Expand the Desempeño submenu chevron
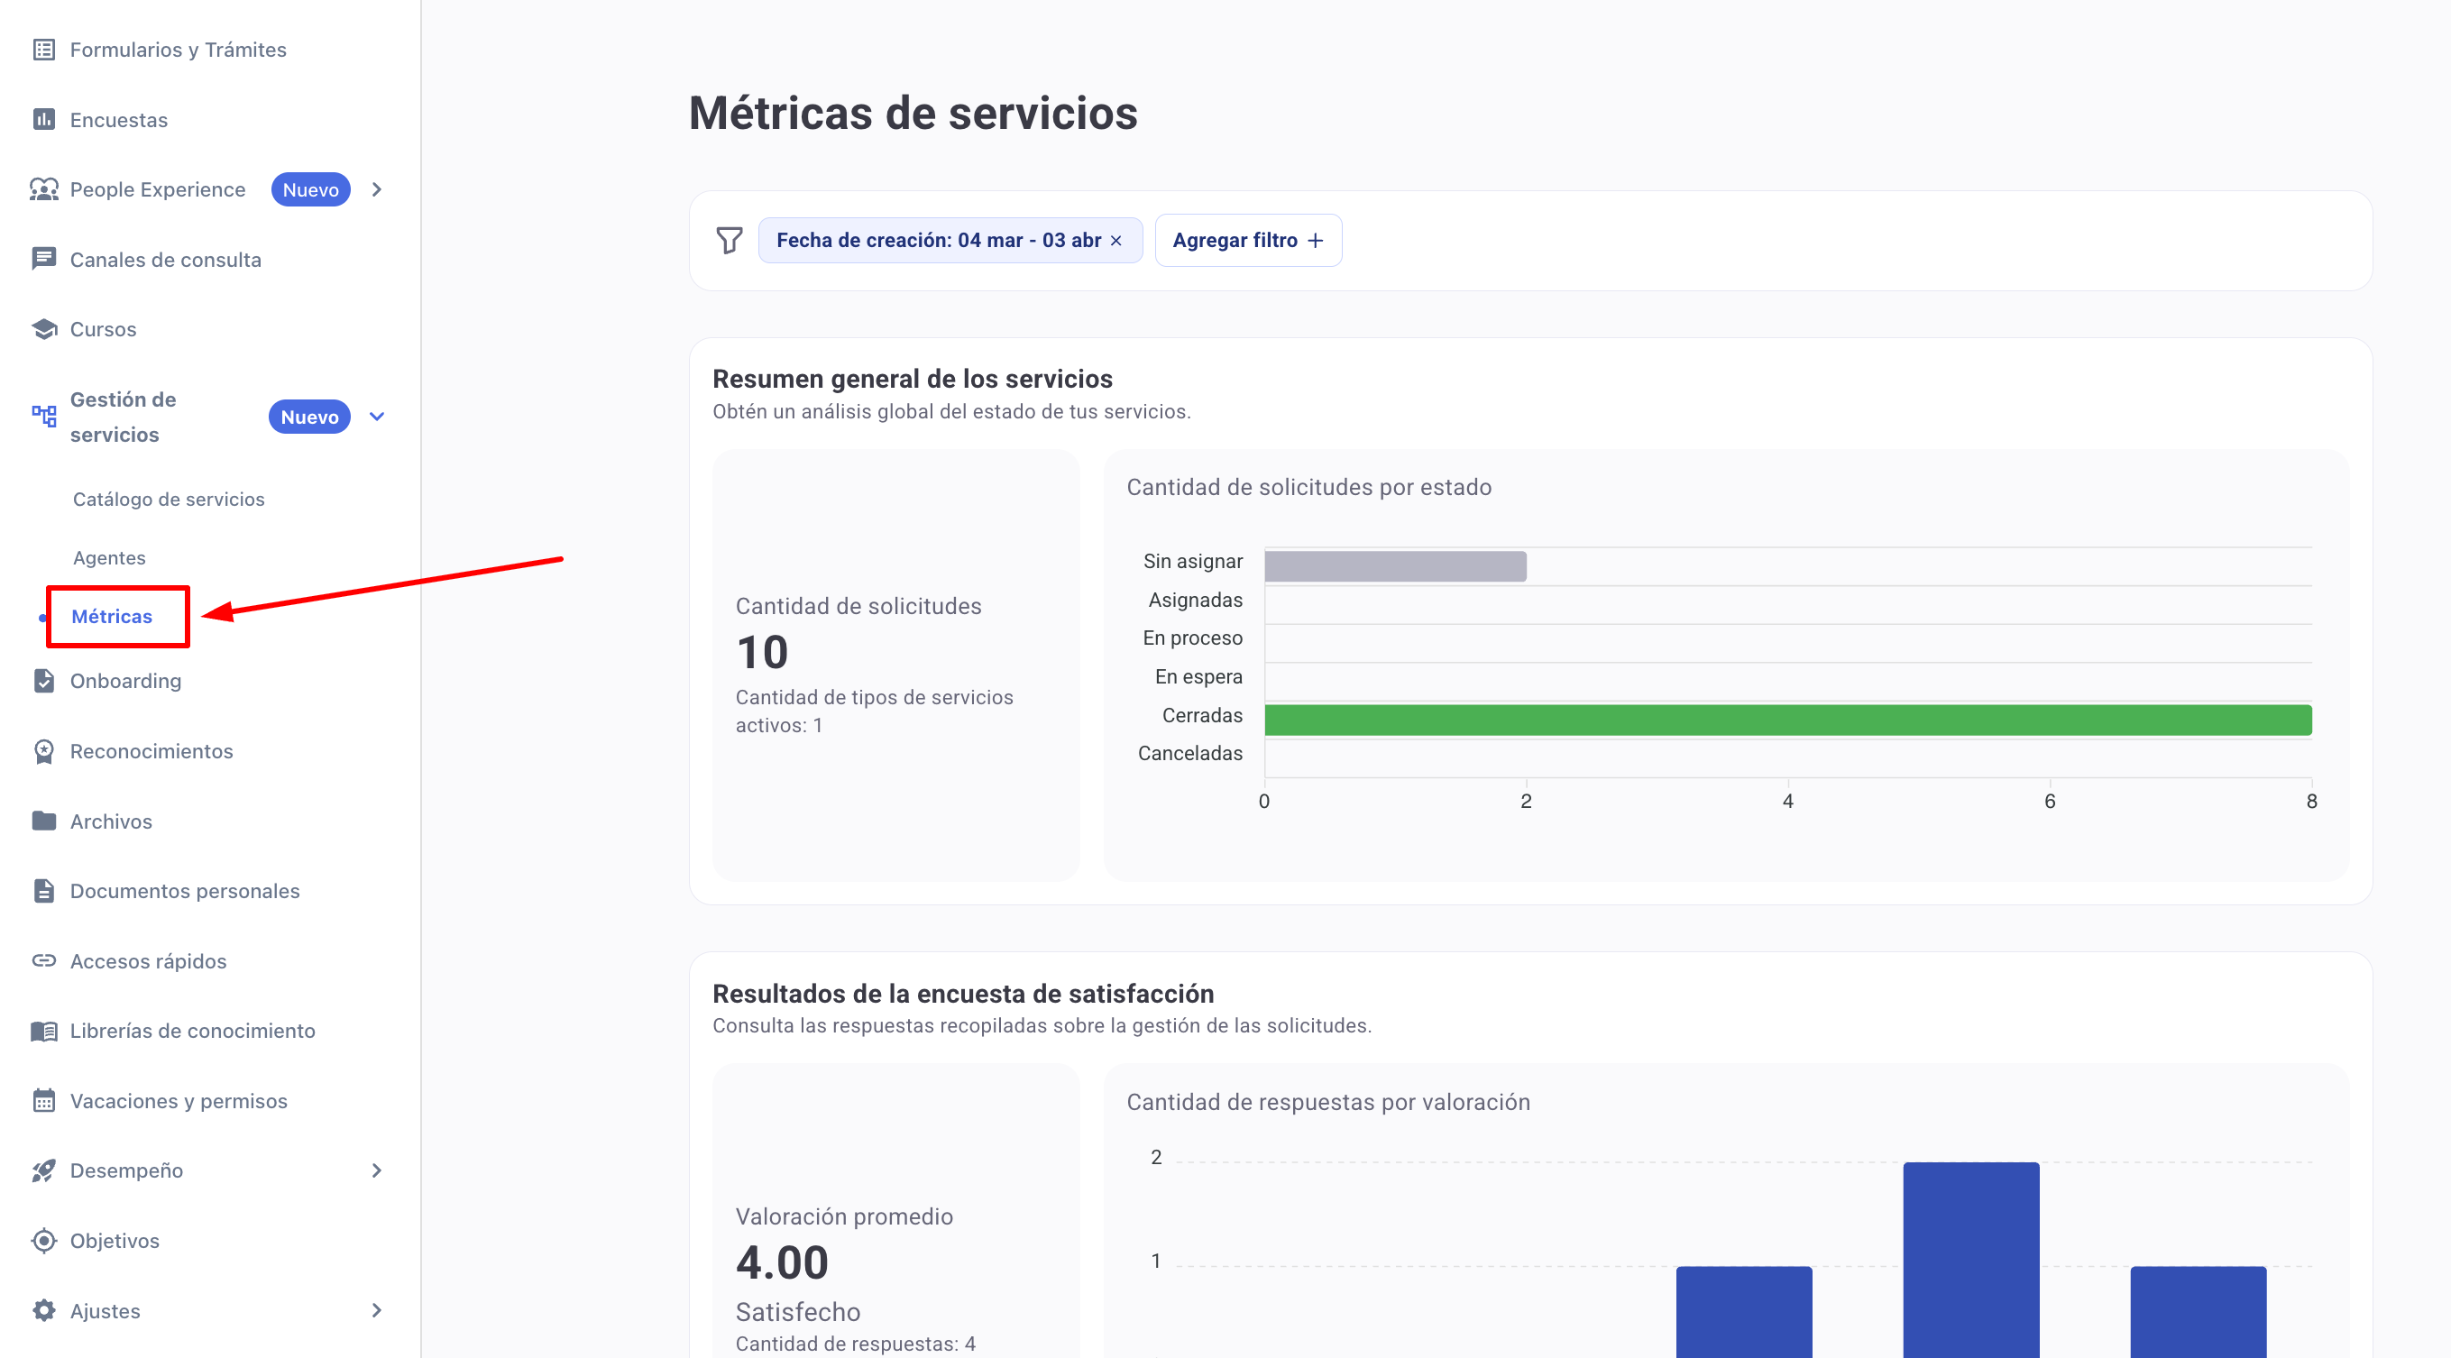 (x=377, y=1170)
